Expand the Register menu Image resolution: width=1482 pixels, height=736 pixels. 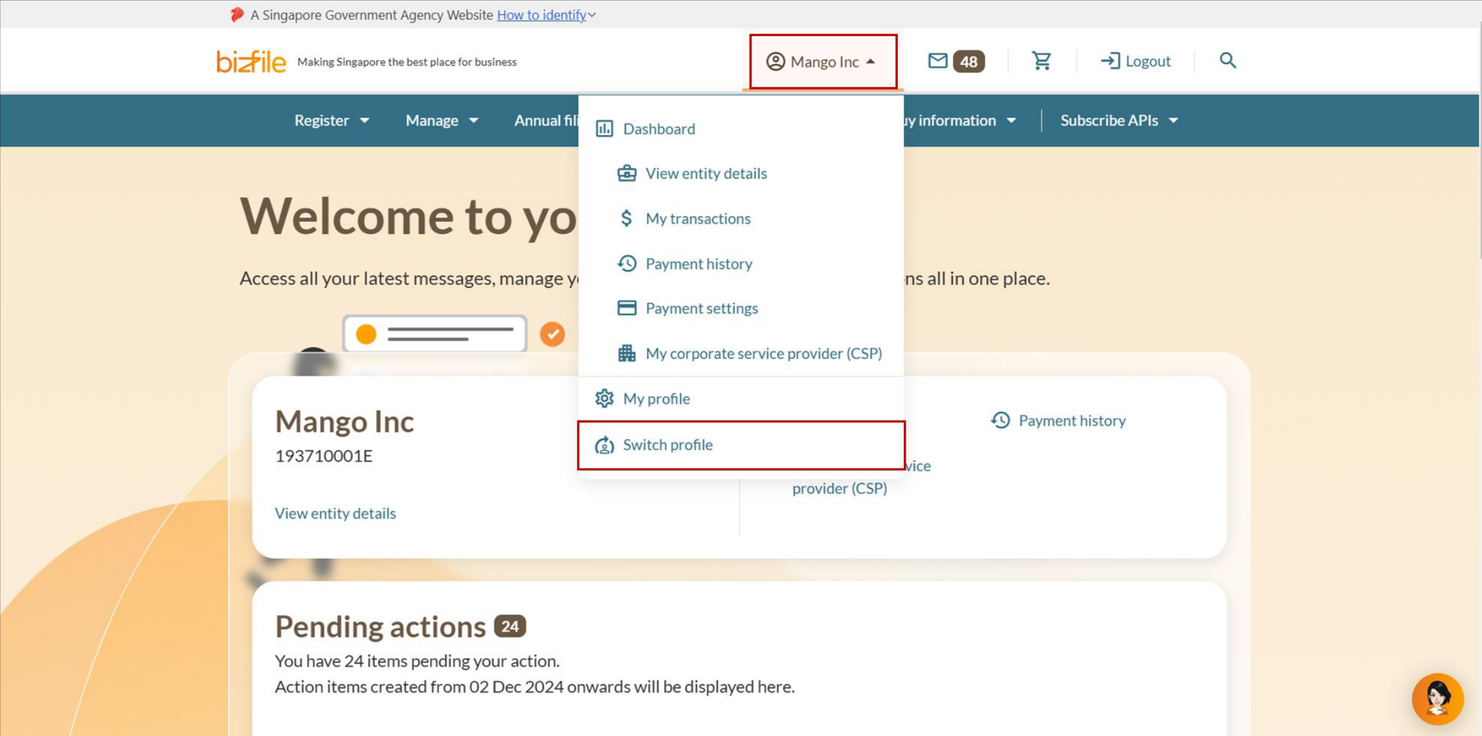coord(331,120)
